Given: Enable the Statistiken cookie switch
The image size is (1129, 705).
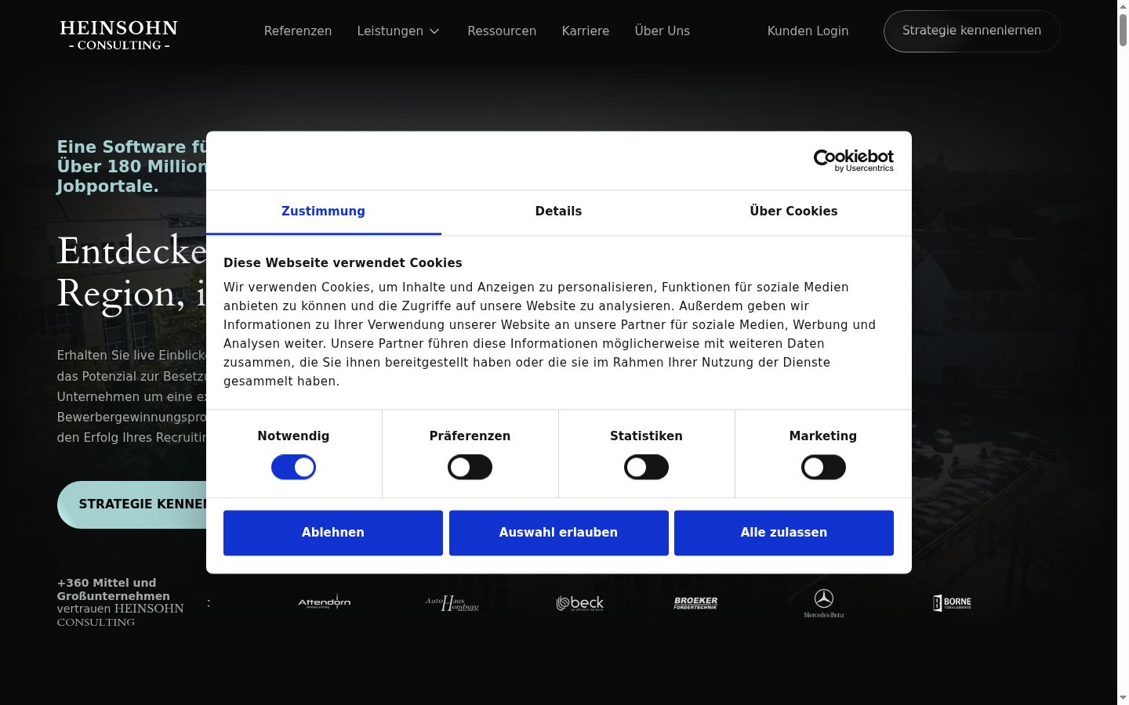Looking at the screenshot, I should click(646, 468).
